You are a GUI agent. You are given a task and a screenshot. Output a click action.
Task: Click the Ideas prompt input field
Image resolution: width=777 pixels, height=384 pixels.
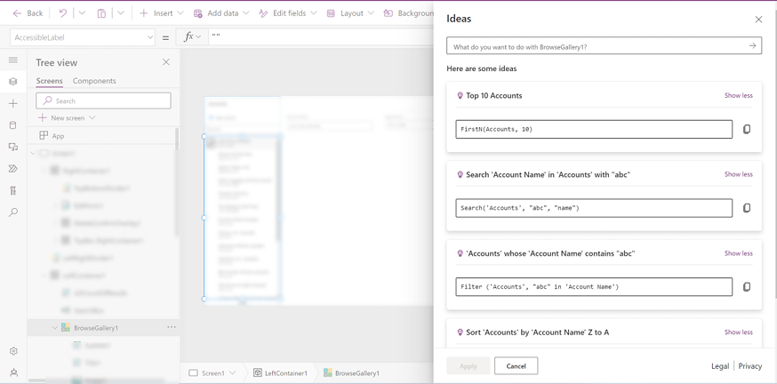coord(596,46)
